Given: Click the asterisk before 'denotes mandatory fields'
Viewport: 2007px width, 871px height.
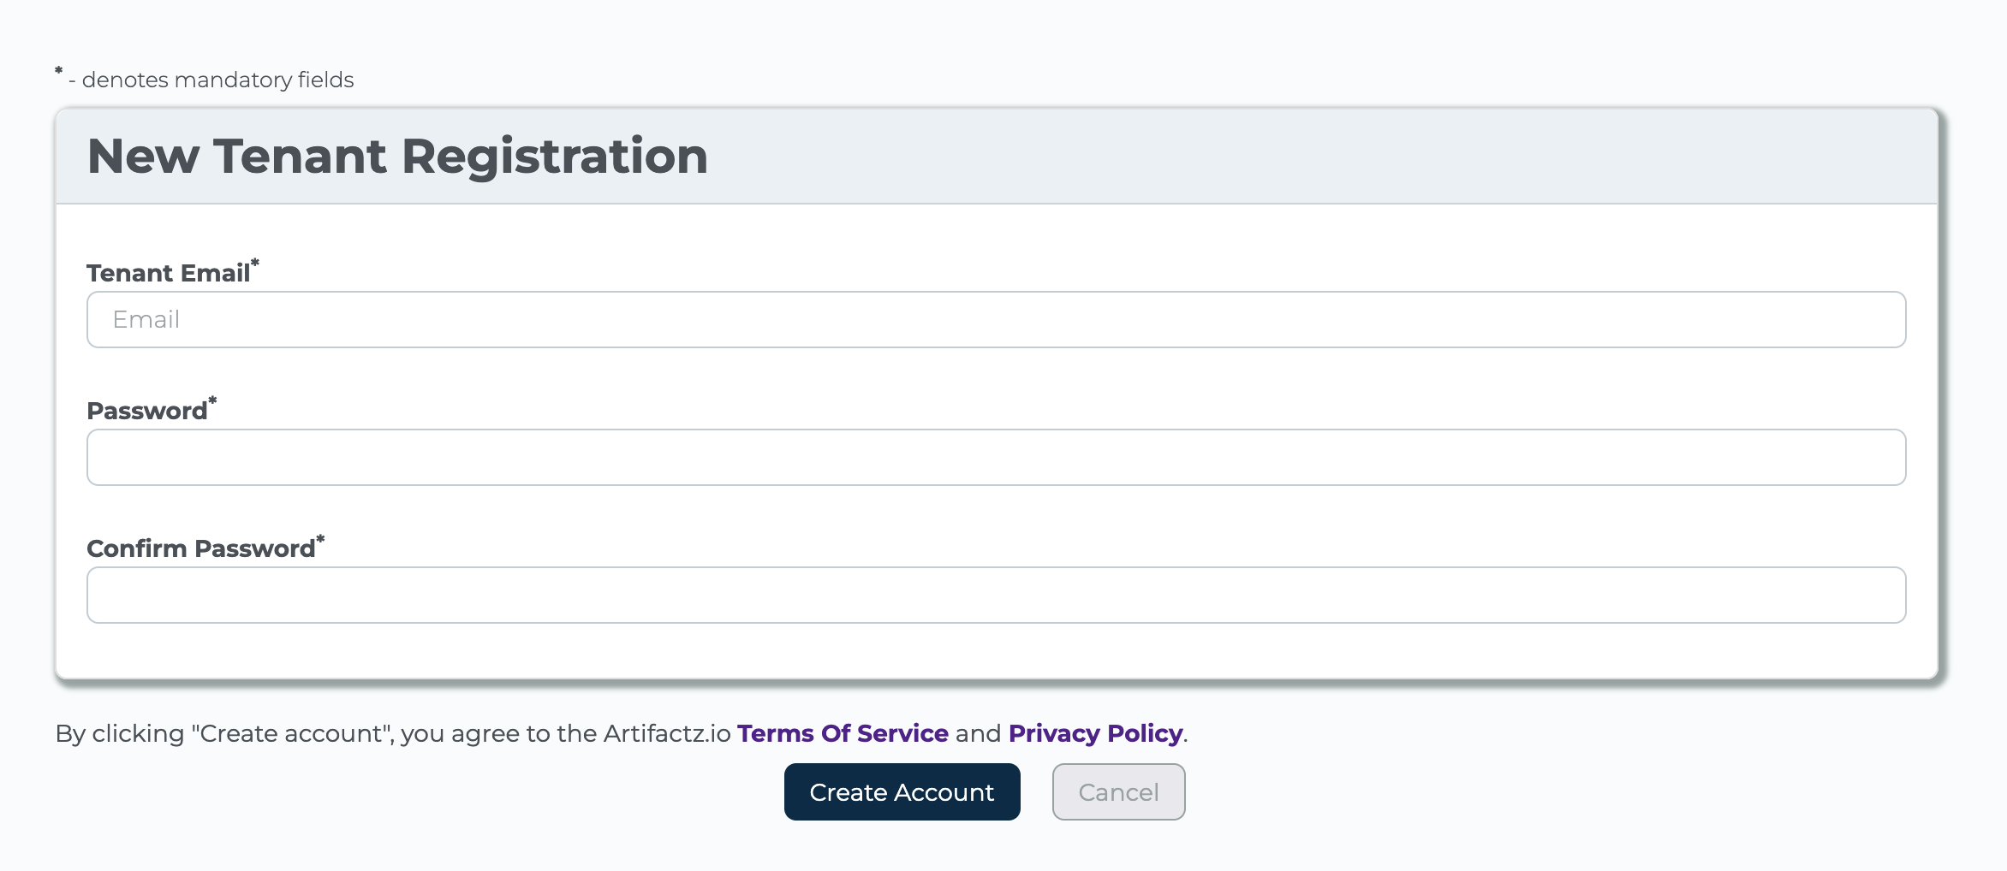Looking at the screenshot, I should click(58, 71).
